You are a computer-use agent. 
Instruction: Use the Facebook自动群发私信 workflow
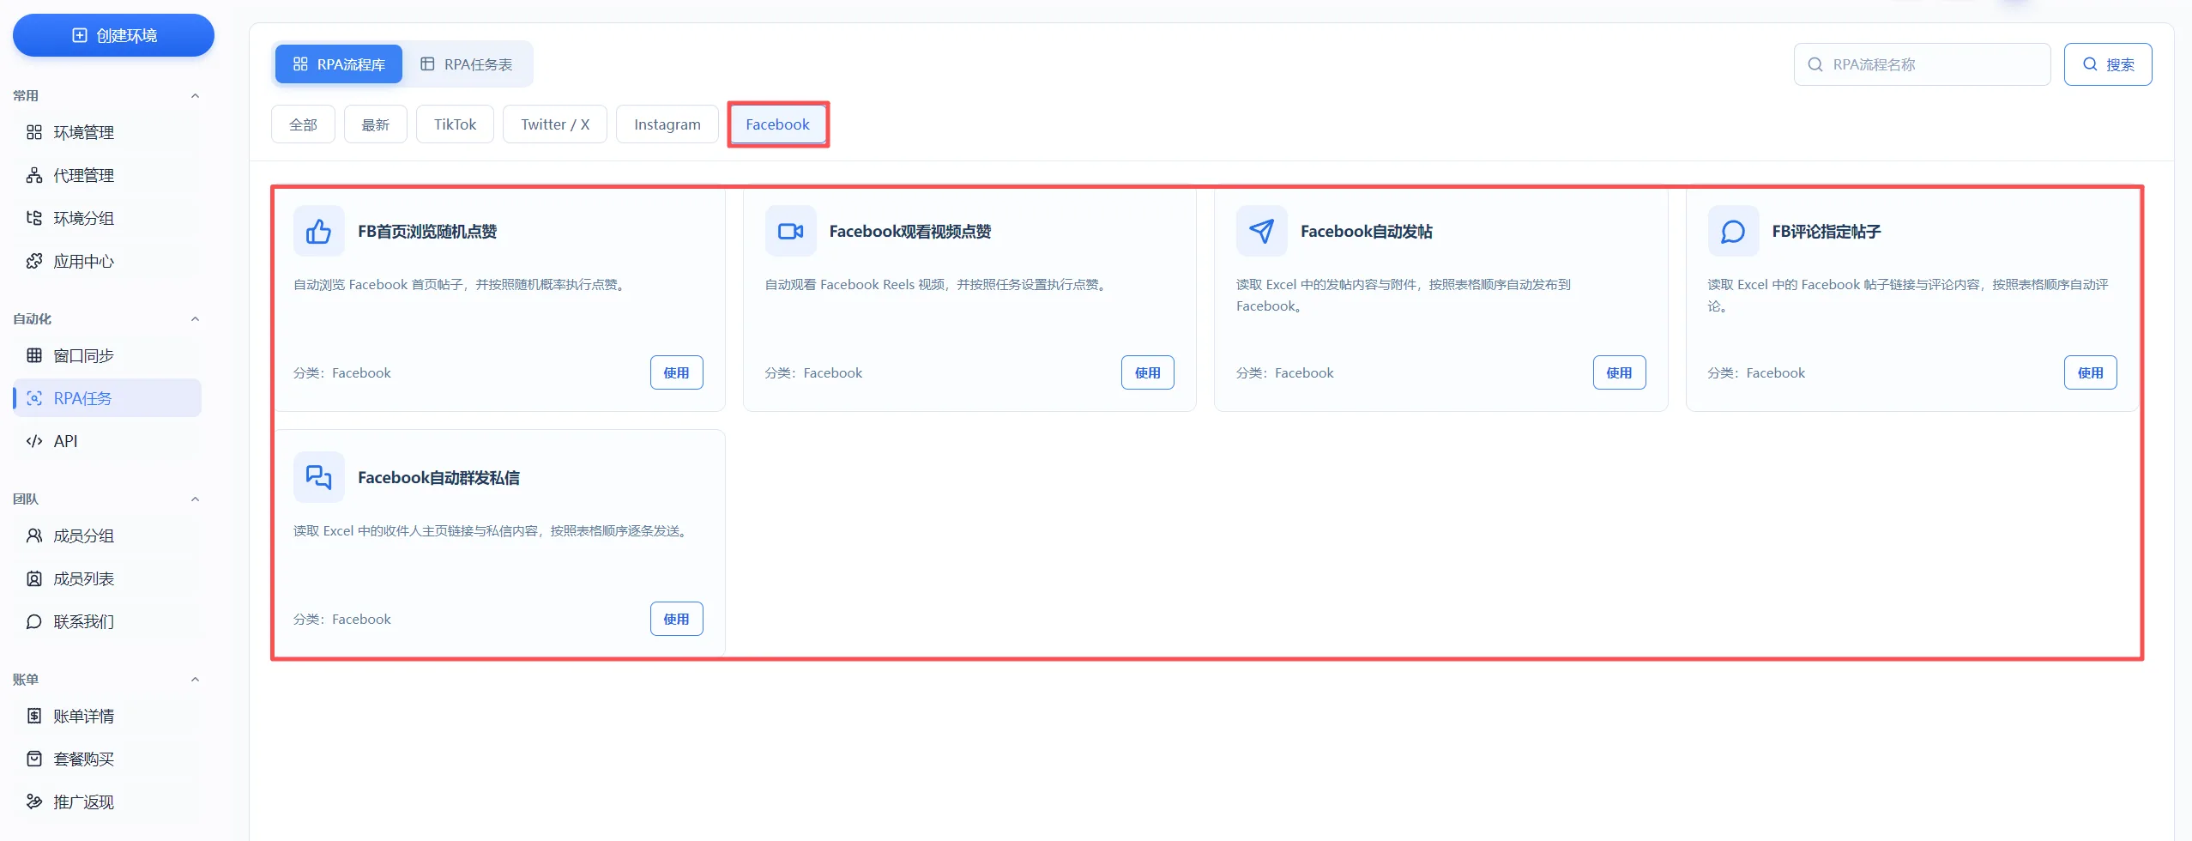676,619
